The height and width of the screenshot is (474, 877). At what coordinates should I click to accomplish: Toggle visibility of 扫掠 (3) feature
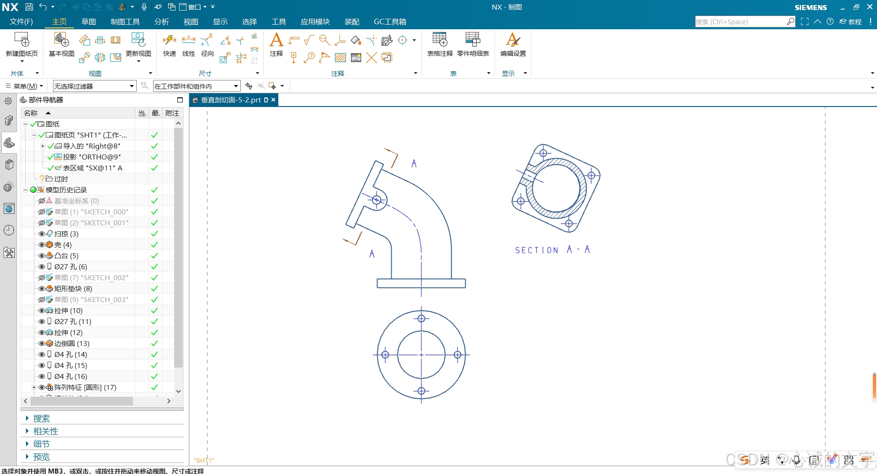42,234
